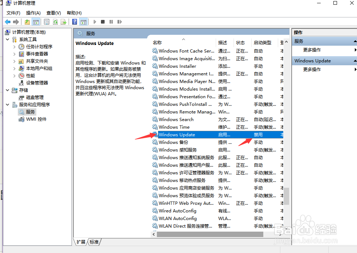Collapse the 服务 section in Actions pane

(355, 41)
